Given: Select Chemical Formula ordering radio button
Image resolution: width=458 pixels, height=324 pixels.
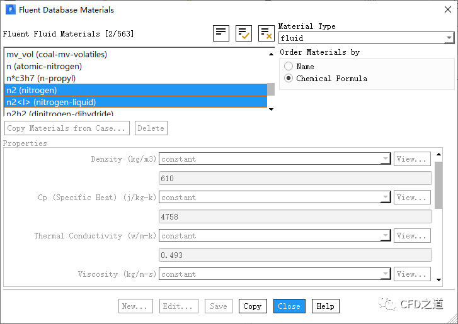Looking at the screenshot, I should 289,79.
